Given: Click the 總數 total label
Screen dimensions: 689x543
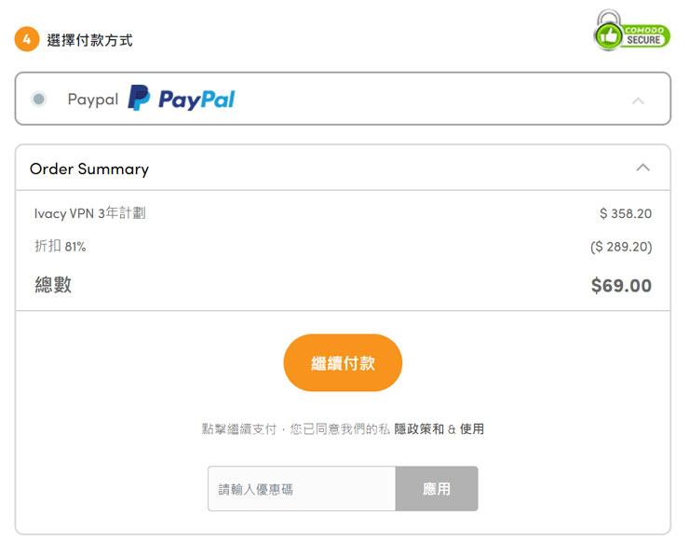Looking at the screenshot, I should click(x=53, y=285).
